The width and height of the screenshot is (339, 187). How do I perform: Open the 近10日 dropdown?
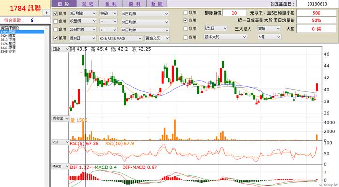coord(82,38)
